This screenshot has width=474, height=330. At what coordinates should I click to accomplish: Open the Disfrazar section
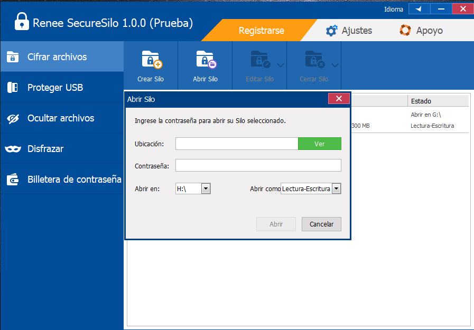click(62, 148)
